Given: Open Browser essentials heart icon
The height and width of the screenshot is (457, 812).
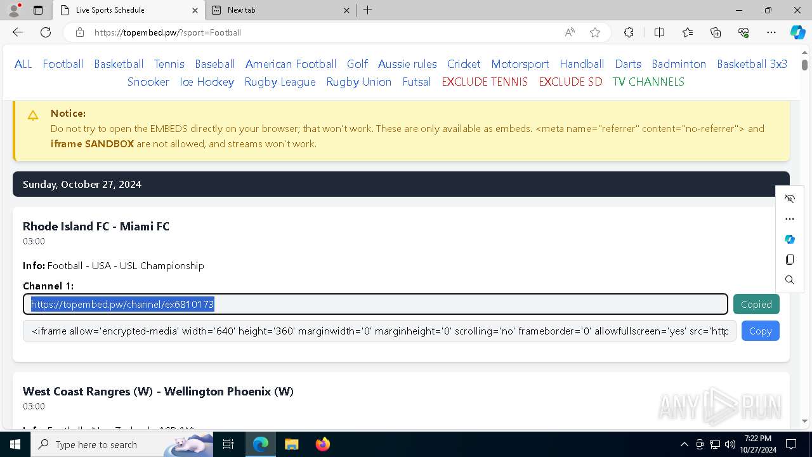Looking at the screenshot, I should pyautogui.click(x=743, y=32).
